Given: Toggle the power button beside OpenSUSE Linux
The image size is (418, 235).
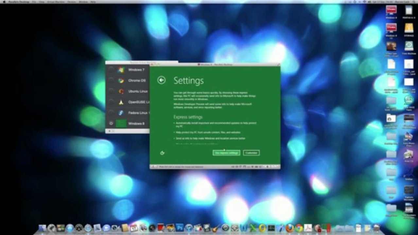Looking at the screenshot, I should point(111,102).
